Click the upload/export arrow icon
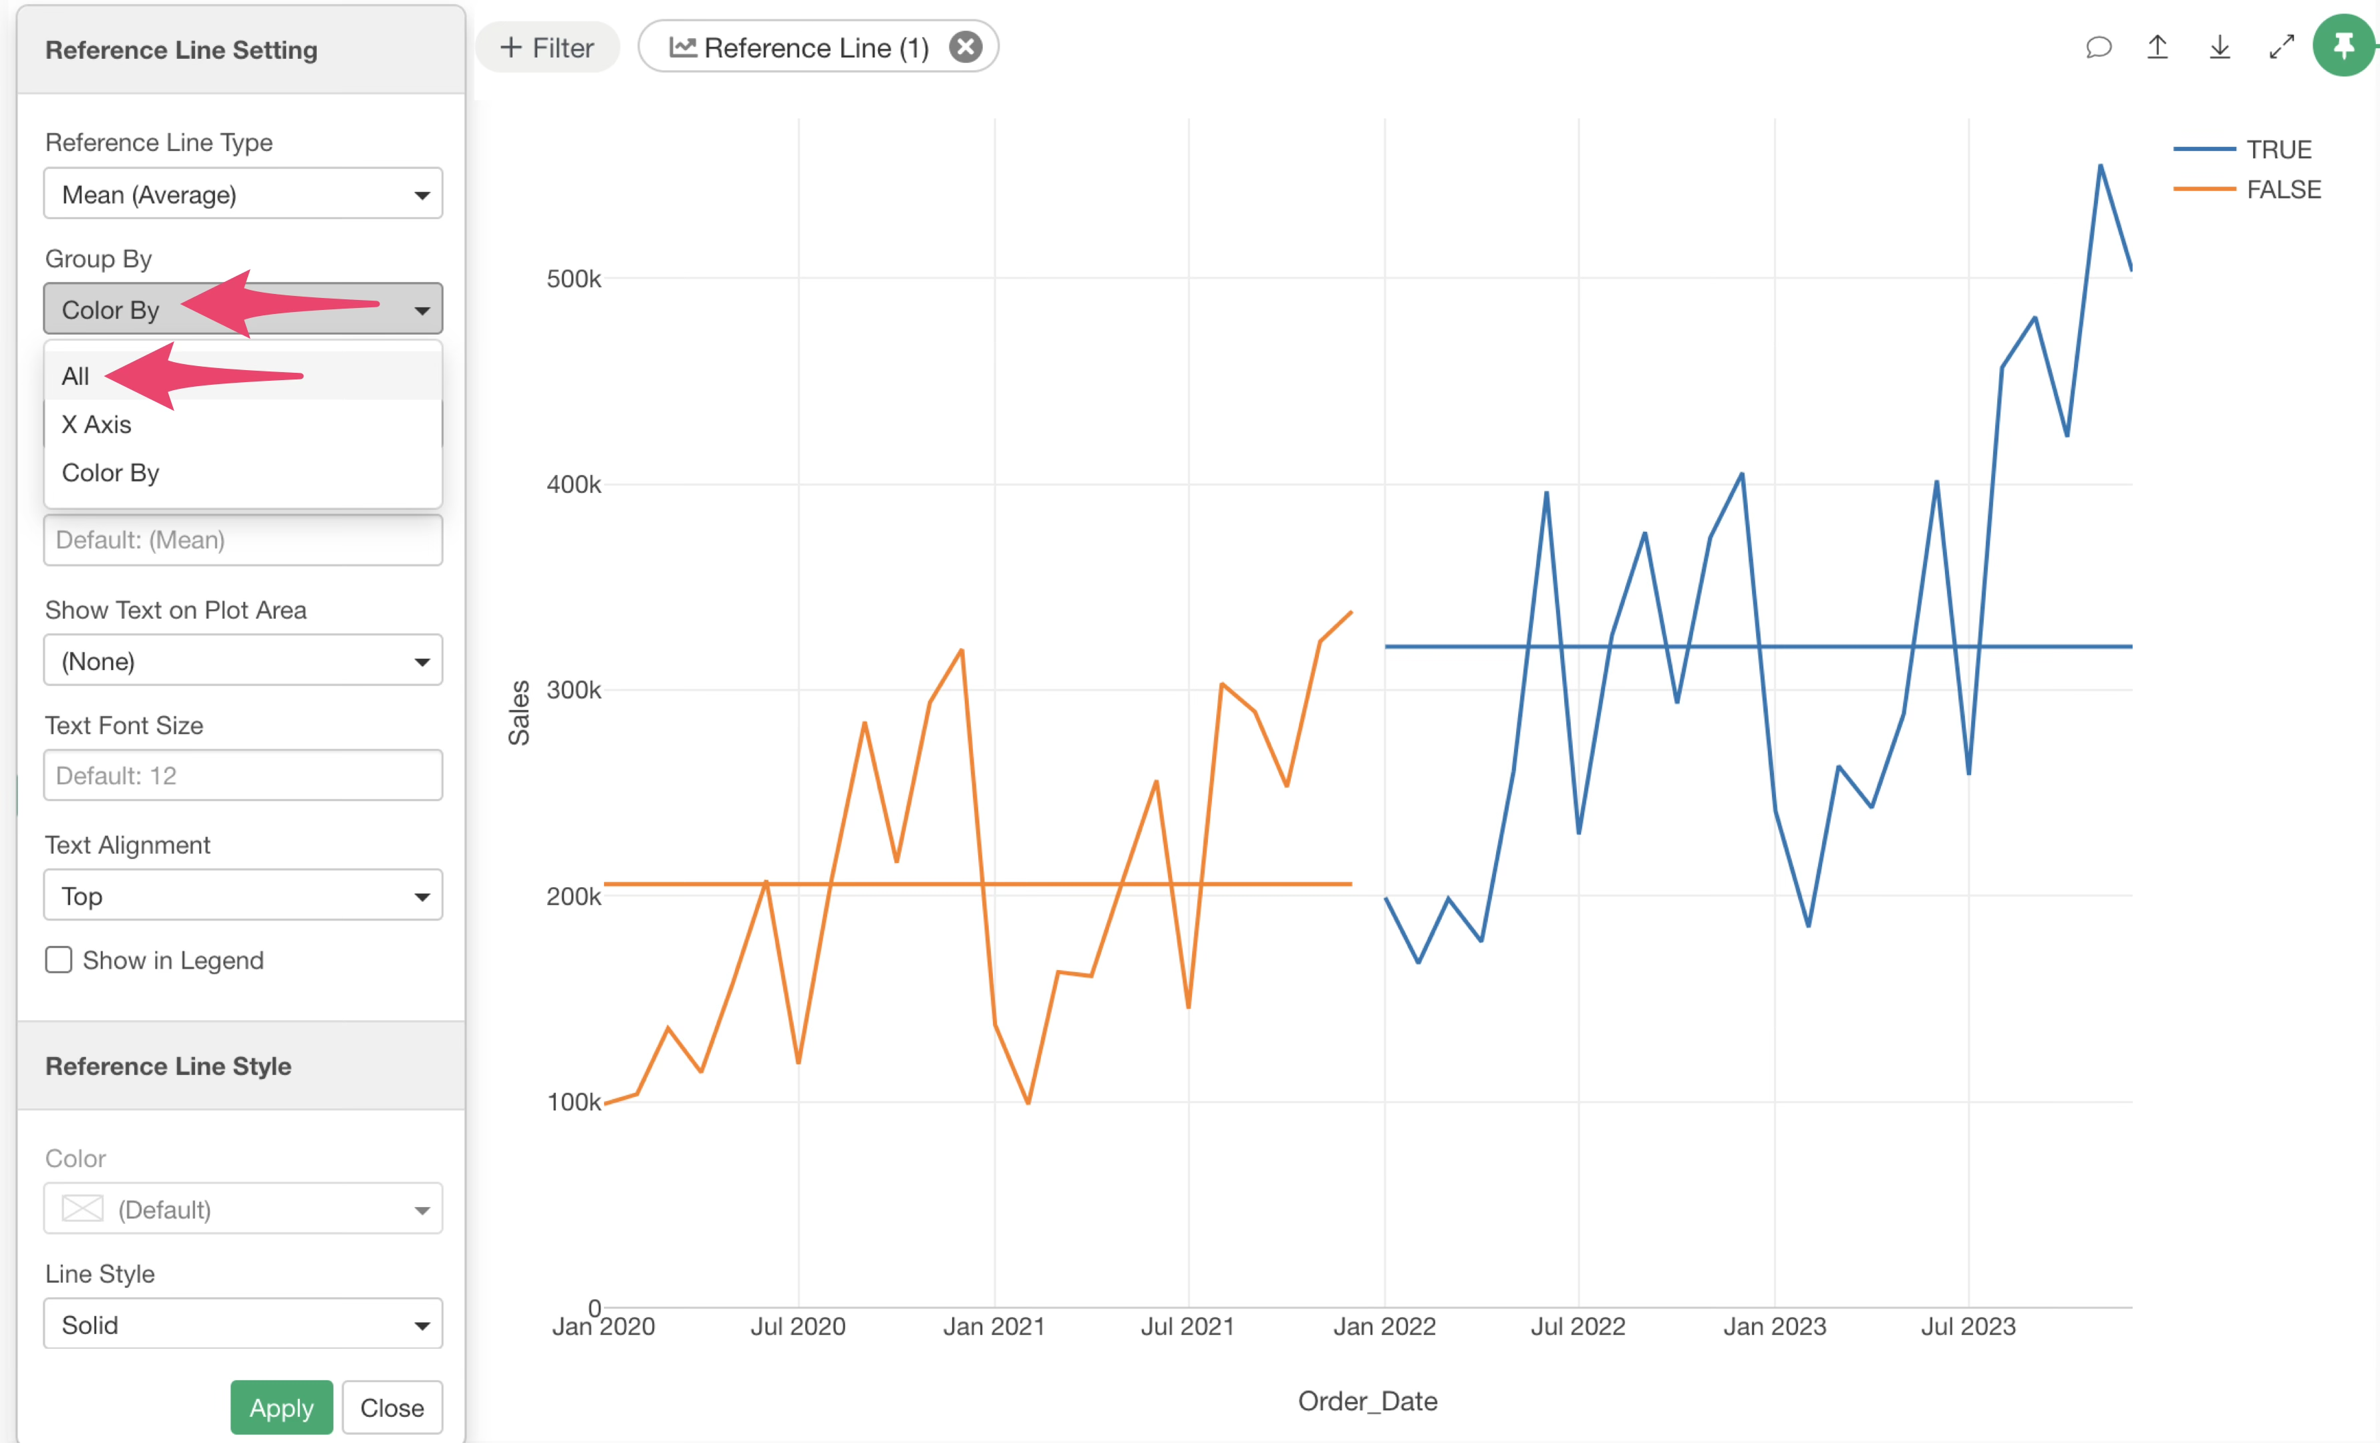 click(x=2157, y=47)
